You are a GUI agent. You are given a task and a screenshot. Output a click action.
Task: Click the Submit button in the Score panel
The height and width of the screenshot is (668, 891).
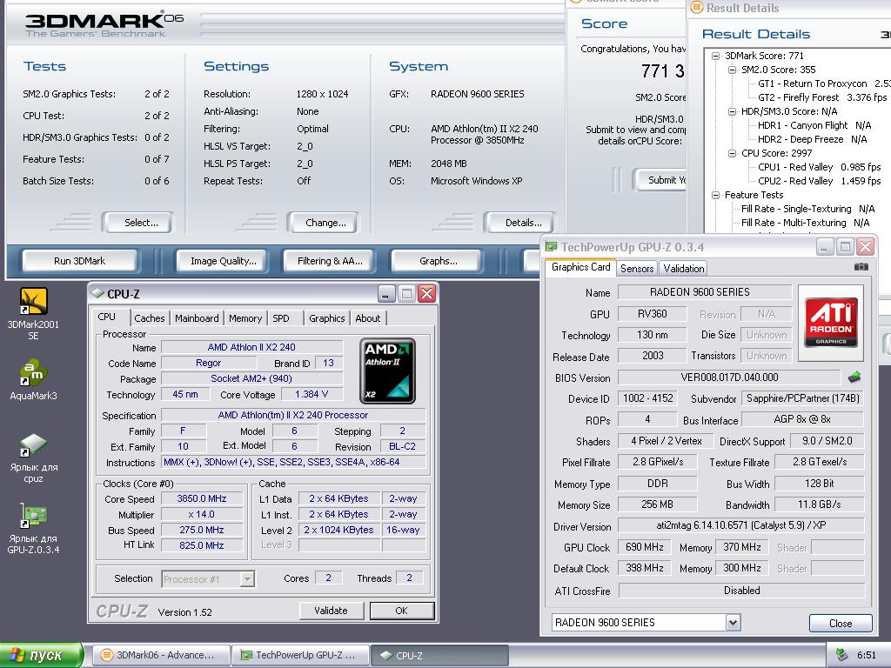point(660,180)
